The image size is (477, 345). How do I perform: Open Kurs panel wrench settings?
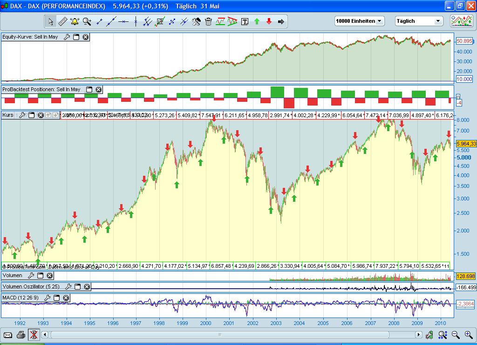[22, 115]
